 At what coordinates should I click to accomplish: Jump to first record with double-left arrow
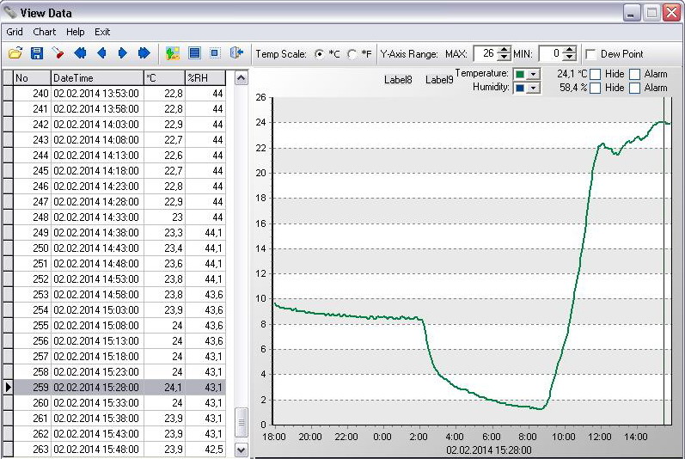click(x=80, y=53)
